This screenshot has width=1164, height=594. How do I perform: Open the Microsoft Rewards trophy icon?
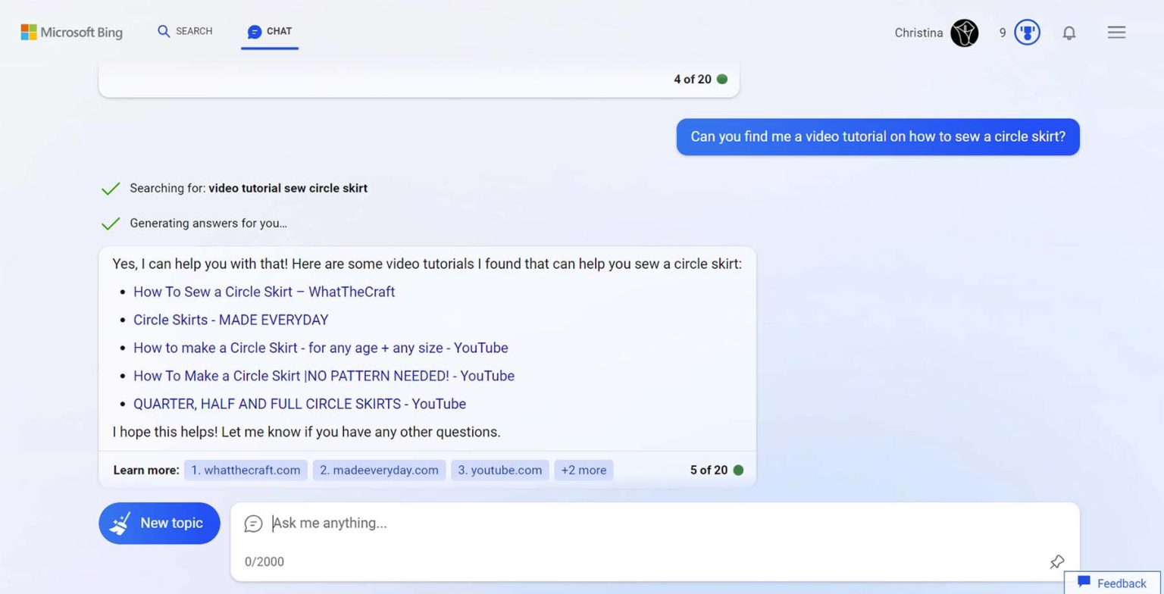point(1027,33)
